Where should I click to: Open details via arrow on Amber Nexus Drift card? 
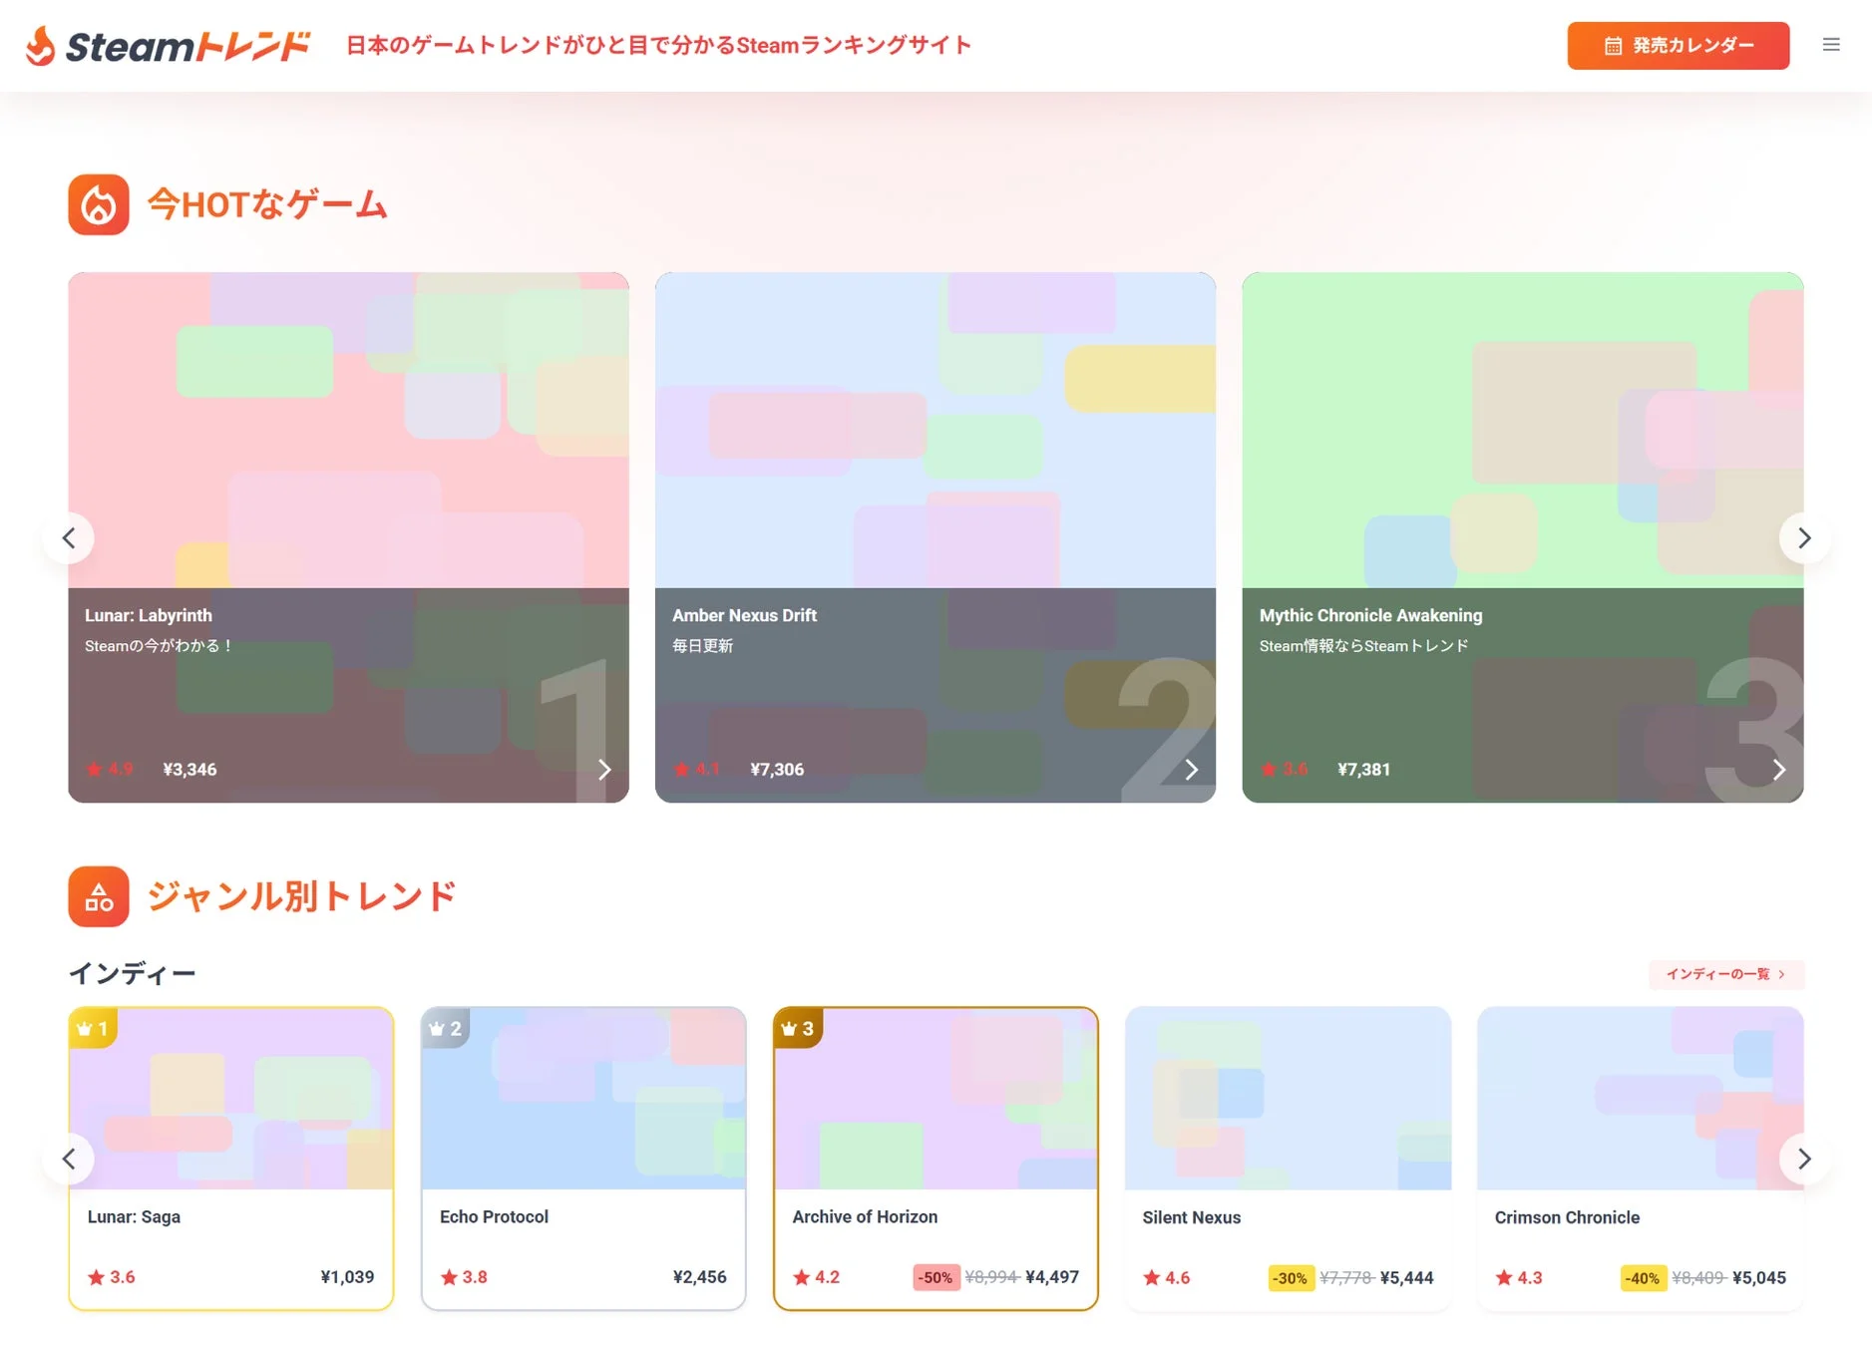point(1192,769)
